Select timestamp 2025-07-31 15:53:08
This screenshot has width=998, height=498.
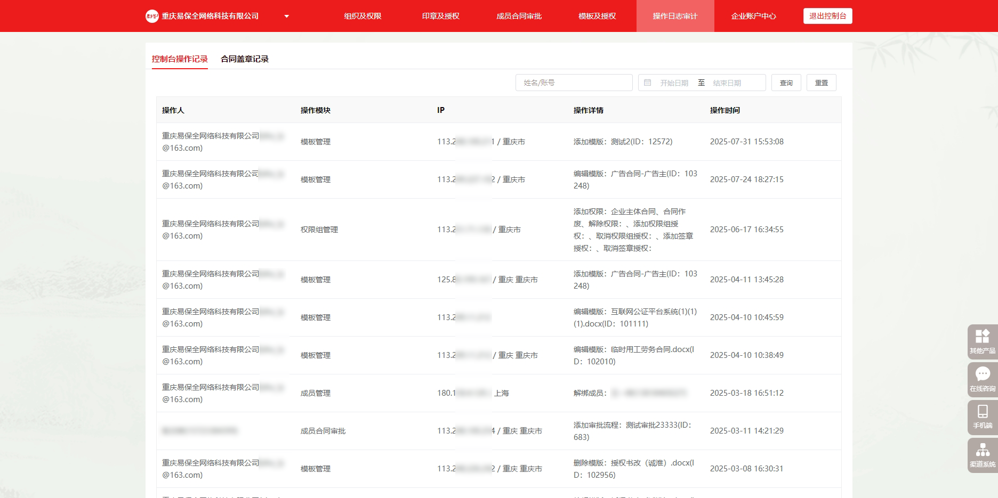pyautogui.click(x=746, y=142)
